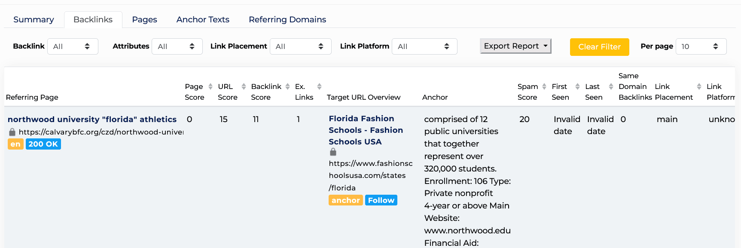Click the calvarybfc.org referring page URL
This screenshot has height=248, width=741.
tap(101, 132)
